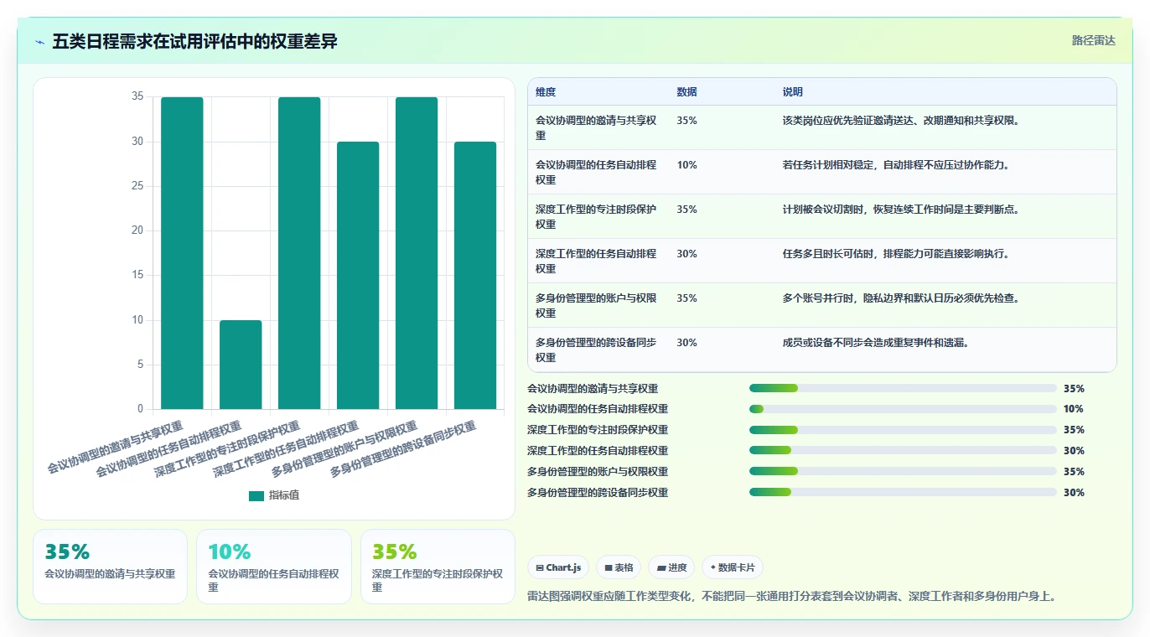Click description 计划被会议切割时

[900, 210]
